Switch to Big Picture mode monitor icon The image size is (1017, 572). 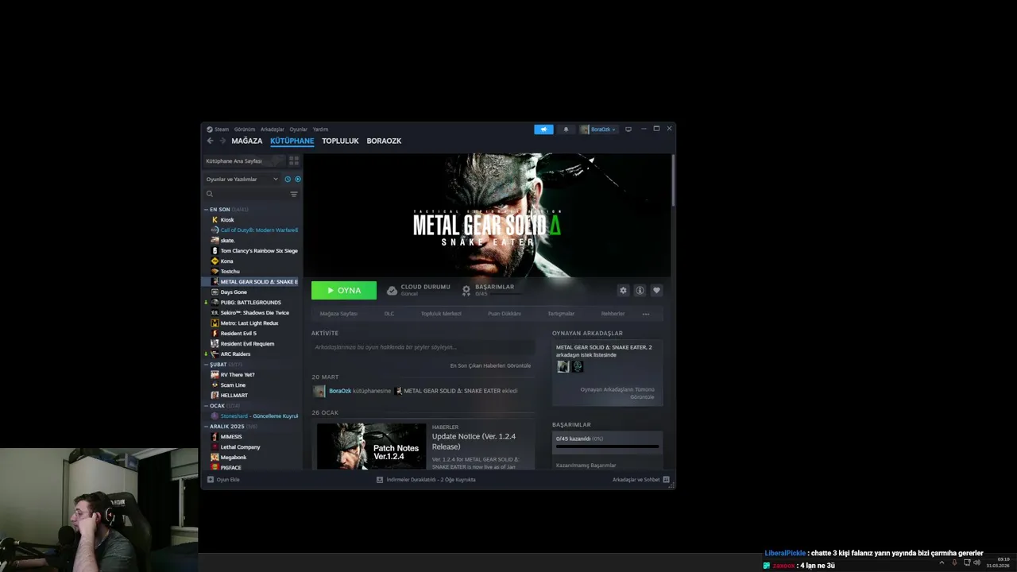(628, 129)
